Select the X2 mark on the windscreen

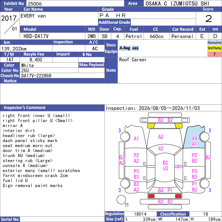(161, 148)
